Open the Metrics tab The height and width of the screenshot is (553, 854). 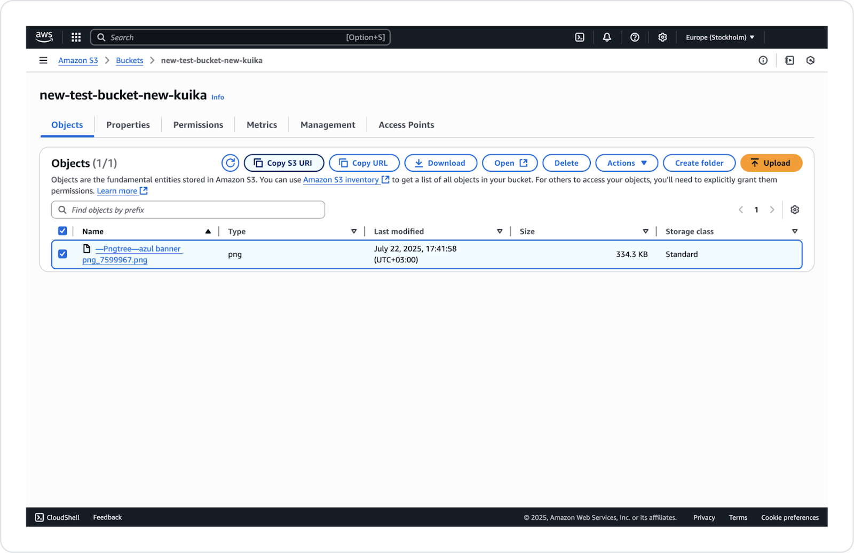[262, 125]
